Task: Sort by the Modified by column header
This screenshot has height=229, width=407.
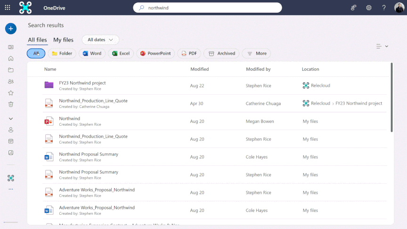Action: point(258,69)
